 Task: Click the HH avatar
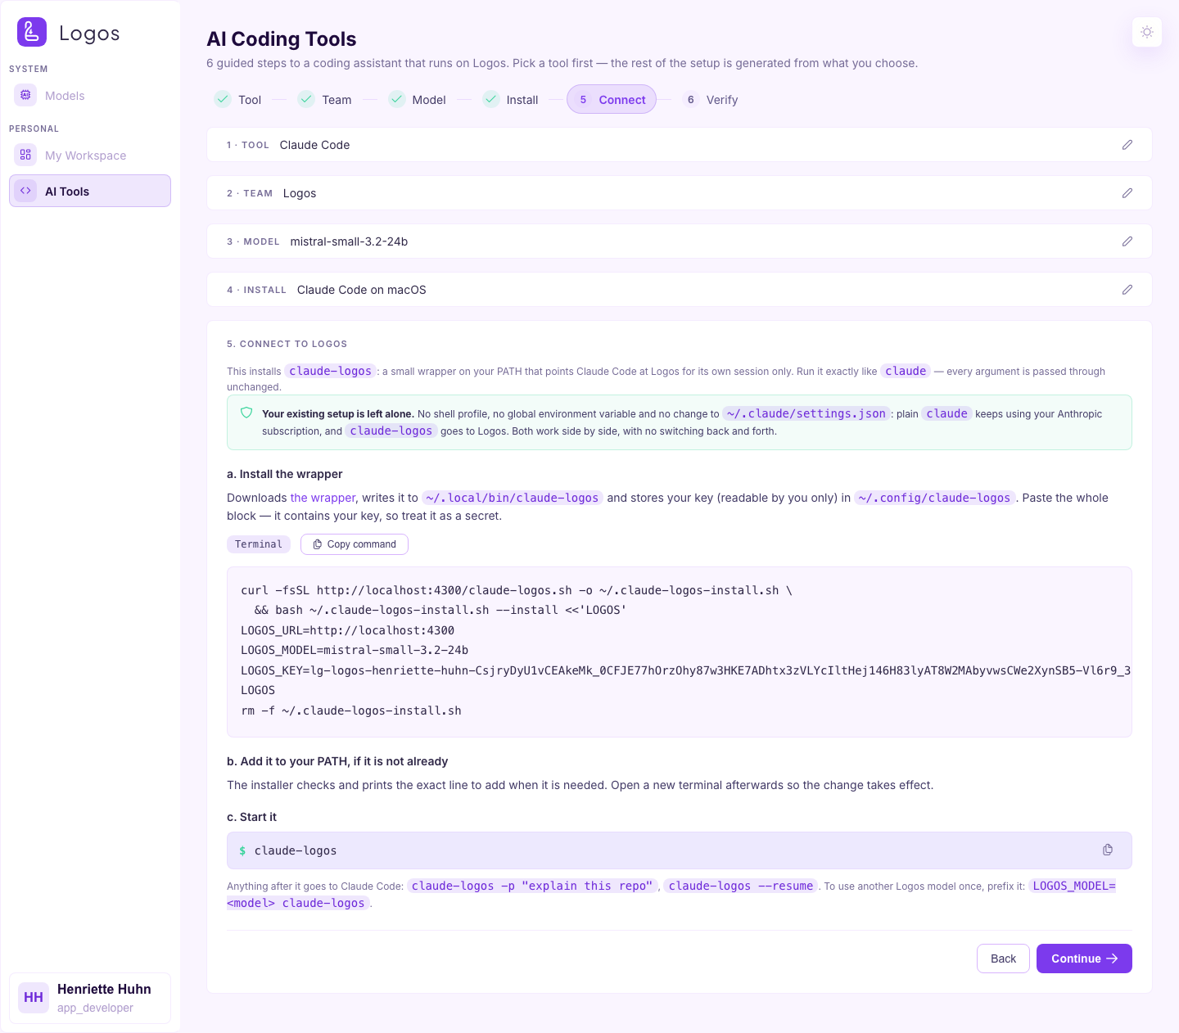pos(34,997)
